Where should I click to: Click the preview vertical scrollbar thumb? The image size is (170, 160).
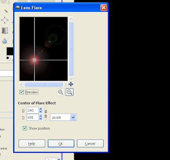71,49
